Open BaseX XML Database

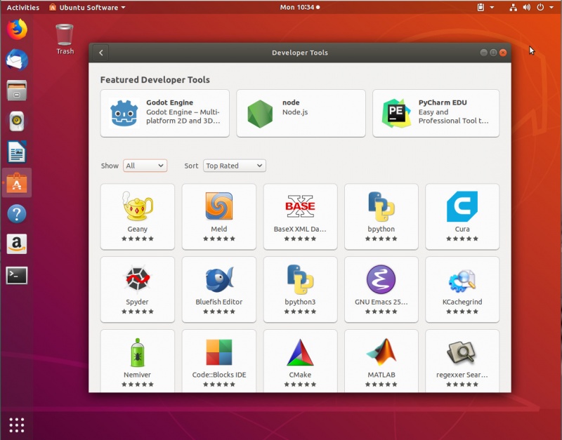tap(300, 216)
